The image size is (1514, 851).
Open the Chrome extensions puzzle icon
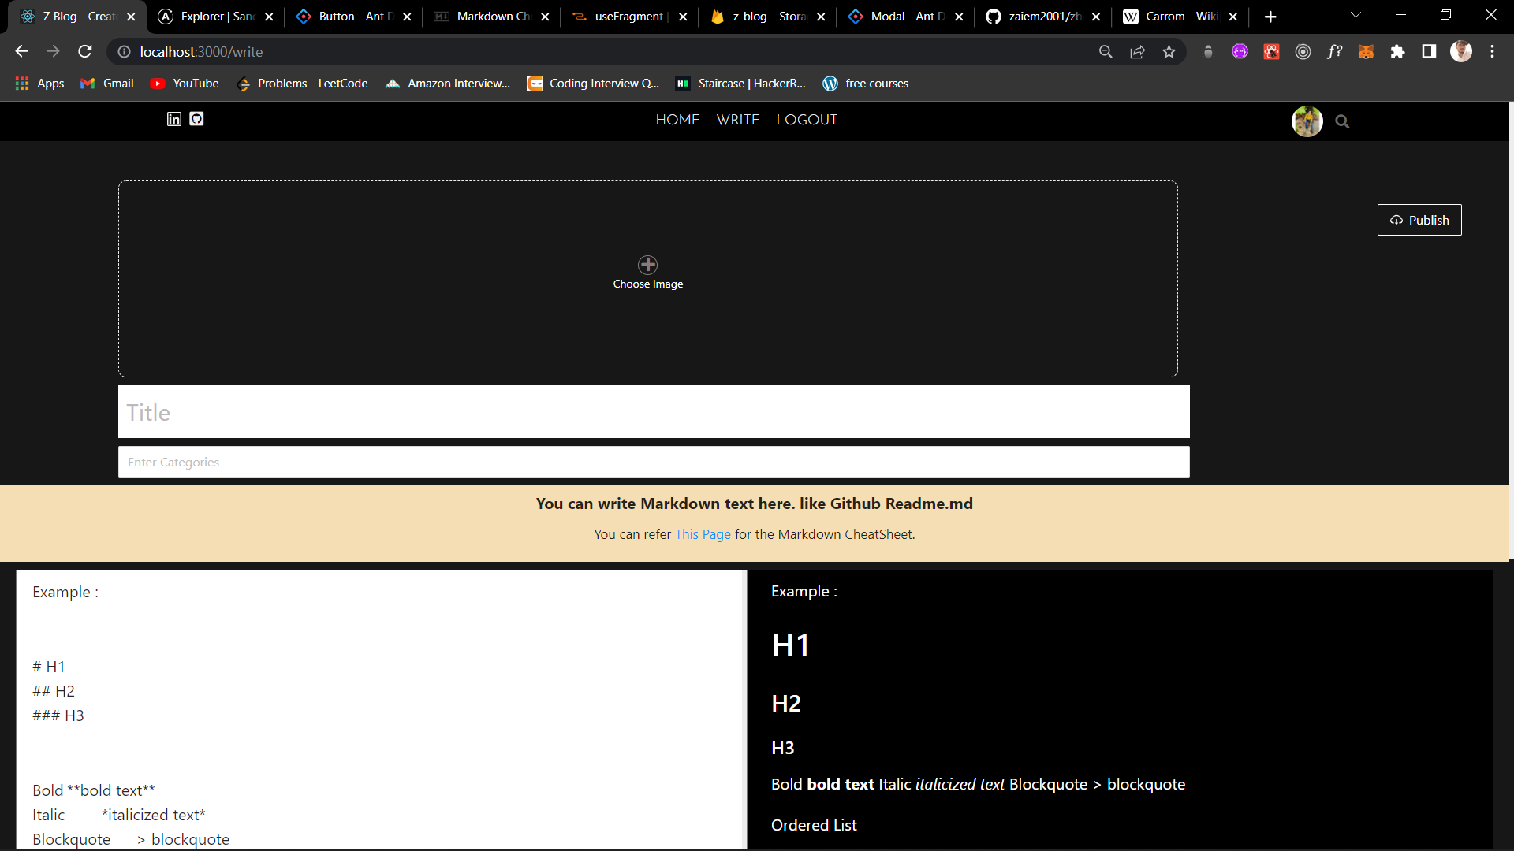1397,52
